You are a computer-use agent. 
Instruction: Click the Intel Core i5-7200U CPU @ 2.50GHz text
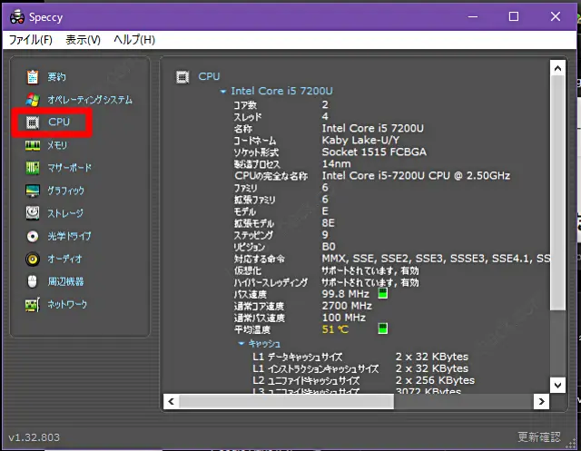[416, 175]
